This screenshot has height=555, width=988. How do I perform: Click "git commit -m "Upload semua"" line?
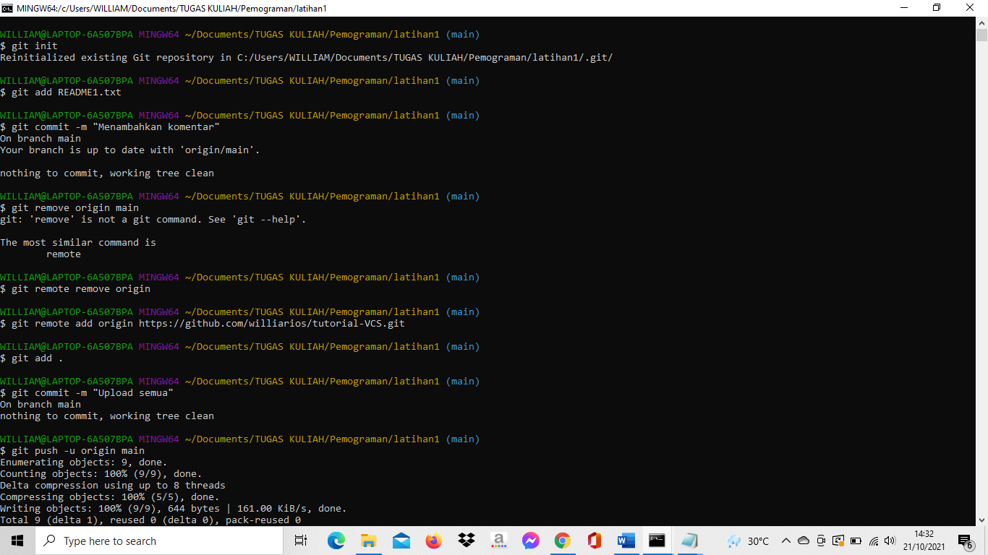click(x=87, y=393)
